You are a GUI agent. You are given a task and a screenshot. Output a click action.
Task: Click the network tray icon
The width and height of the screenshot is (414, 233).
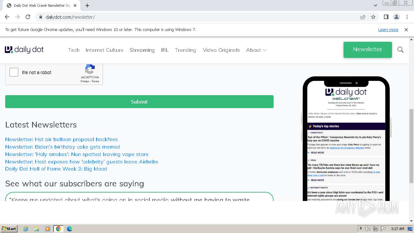[x=376, y=229]
